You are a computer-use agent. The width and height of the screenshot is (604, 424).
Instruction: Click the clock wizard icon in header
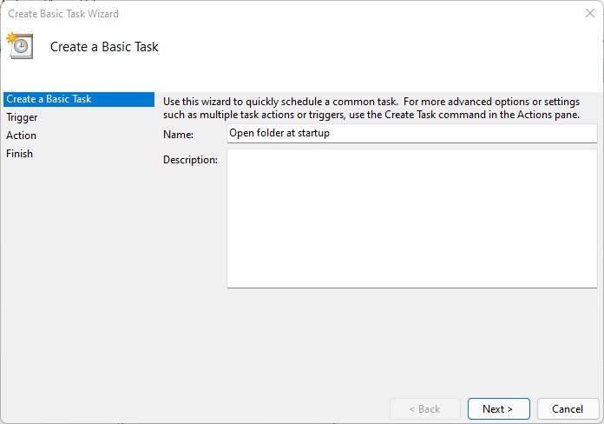click(x=20, y=46)
